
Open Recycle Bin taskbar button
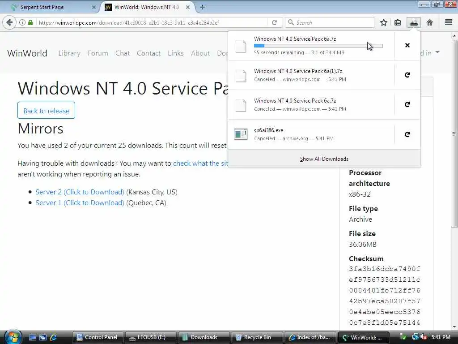257,337
